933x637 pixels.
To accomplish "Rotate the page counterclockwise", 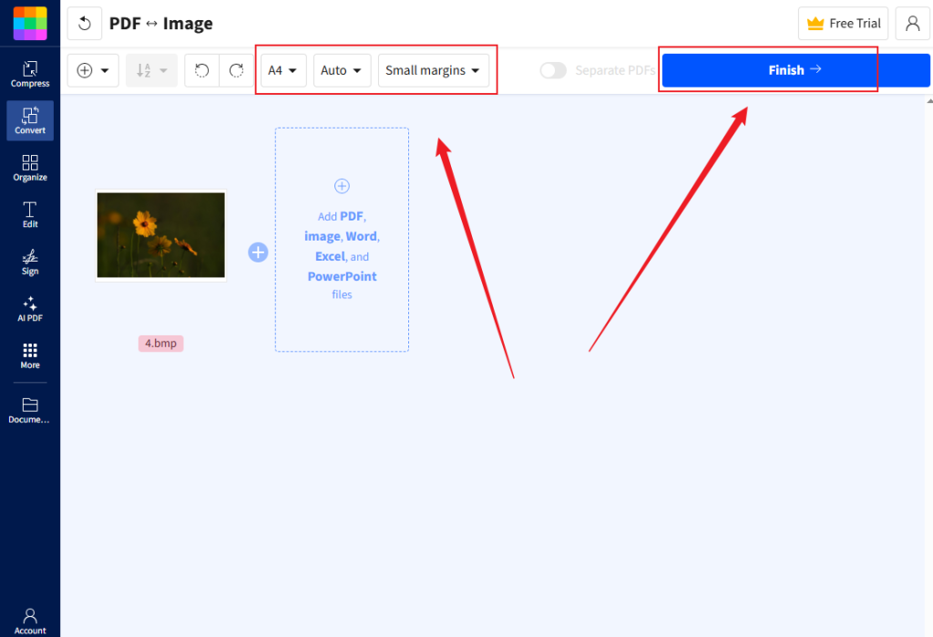I will tap(201, 69).
